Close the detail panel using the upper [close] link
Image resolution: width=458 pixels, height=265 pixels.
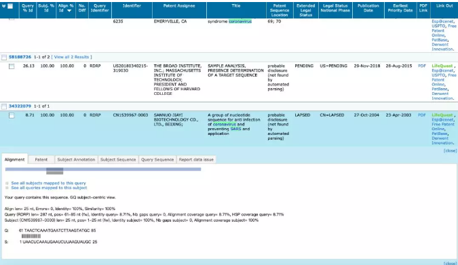coord(450,150)
